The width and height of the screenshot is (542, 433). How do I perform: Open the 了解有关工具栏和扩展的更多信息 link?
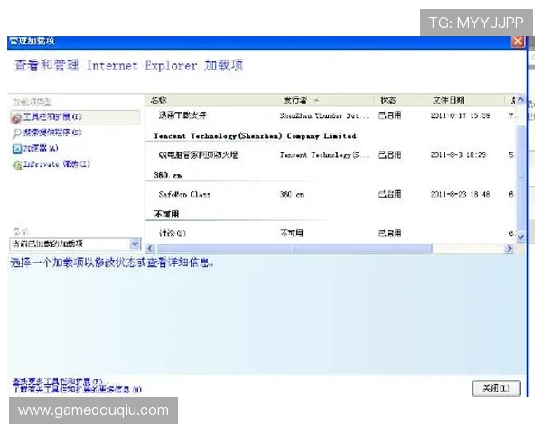77,390
